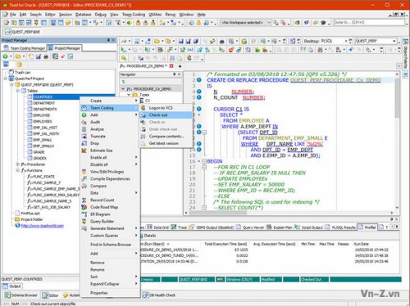This screenshot has height=306, width=410.
Task: Select FUNC_FDATE function in project tree
Action: 43,177
